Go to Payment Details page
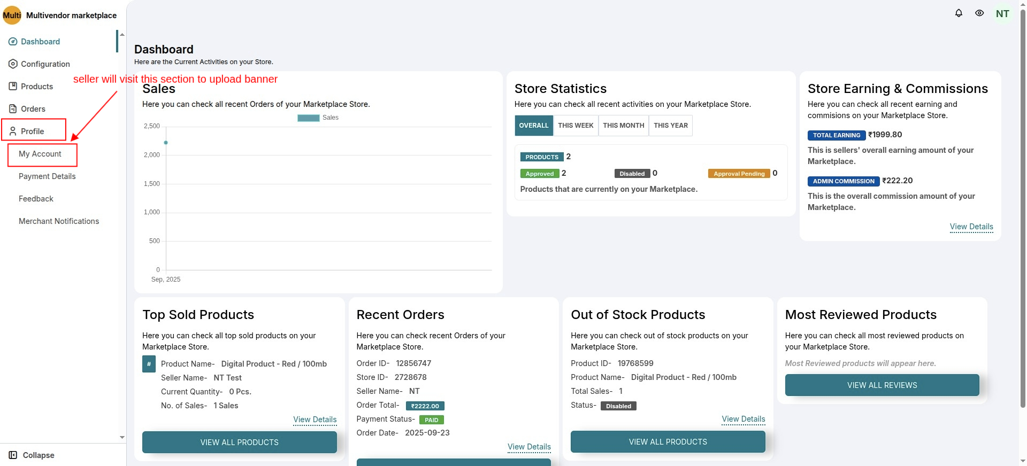The width and height of the screenshot is (1027, 466). coord(47,176)
